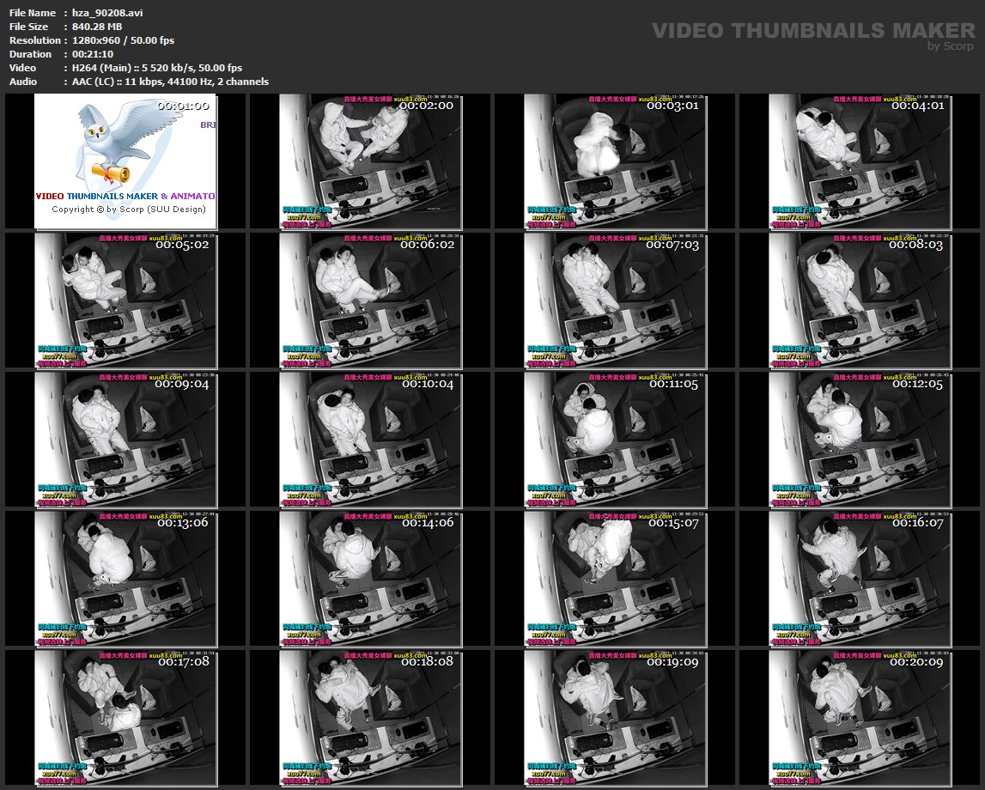985x790 pixels.
Task: Click the file name hza_90208.avi
Action: point(106,13)
